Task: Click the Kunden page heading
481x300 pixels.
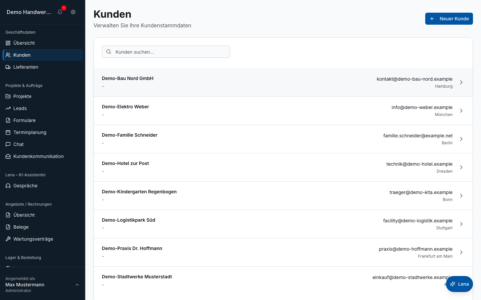Action: click(113, 14)
